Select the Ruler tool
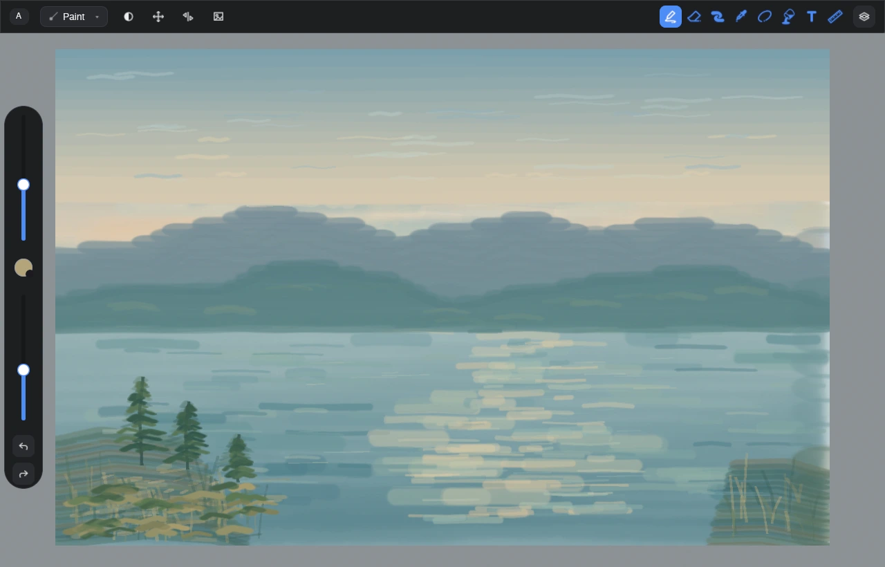 [835, 17]
